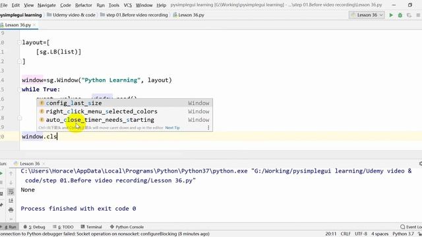Click 'Udemy video & code' breadcrumb folder
Screen dimensions: 422x237
pyautogui.click(x=71, y=15)
